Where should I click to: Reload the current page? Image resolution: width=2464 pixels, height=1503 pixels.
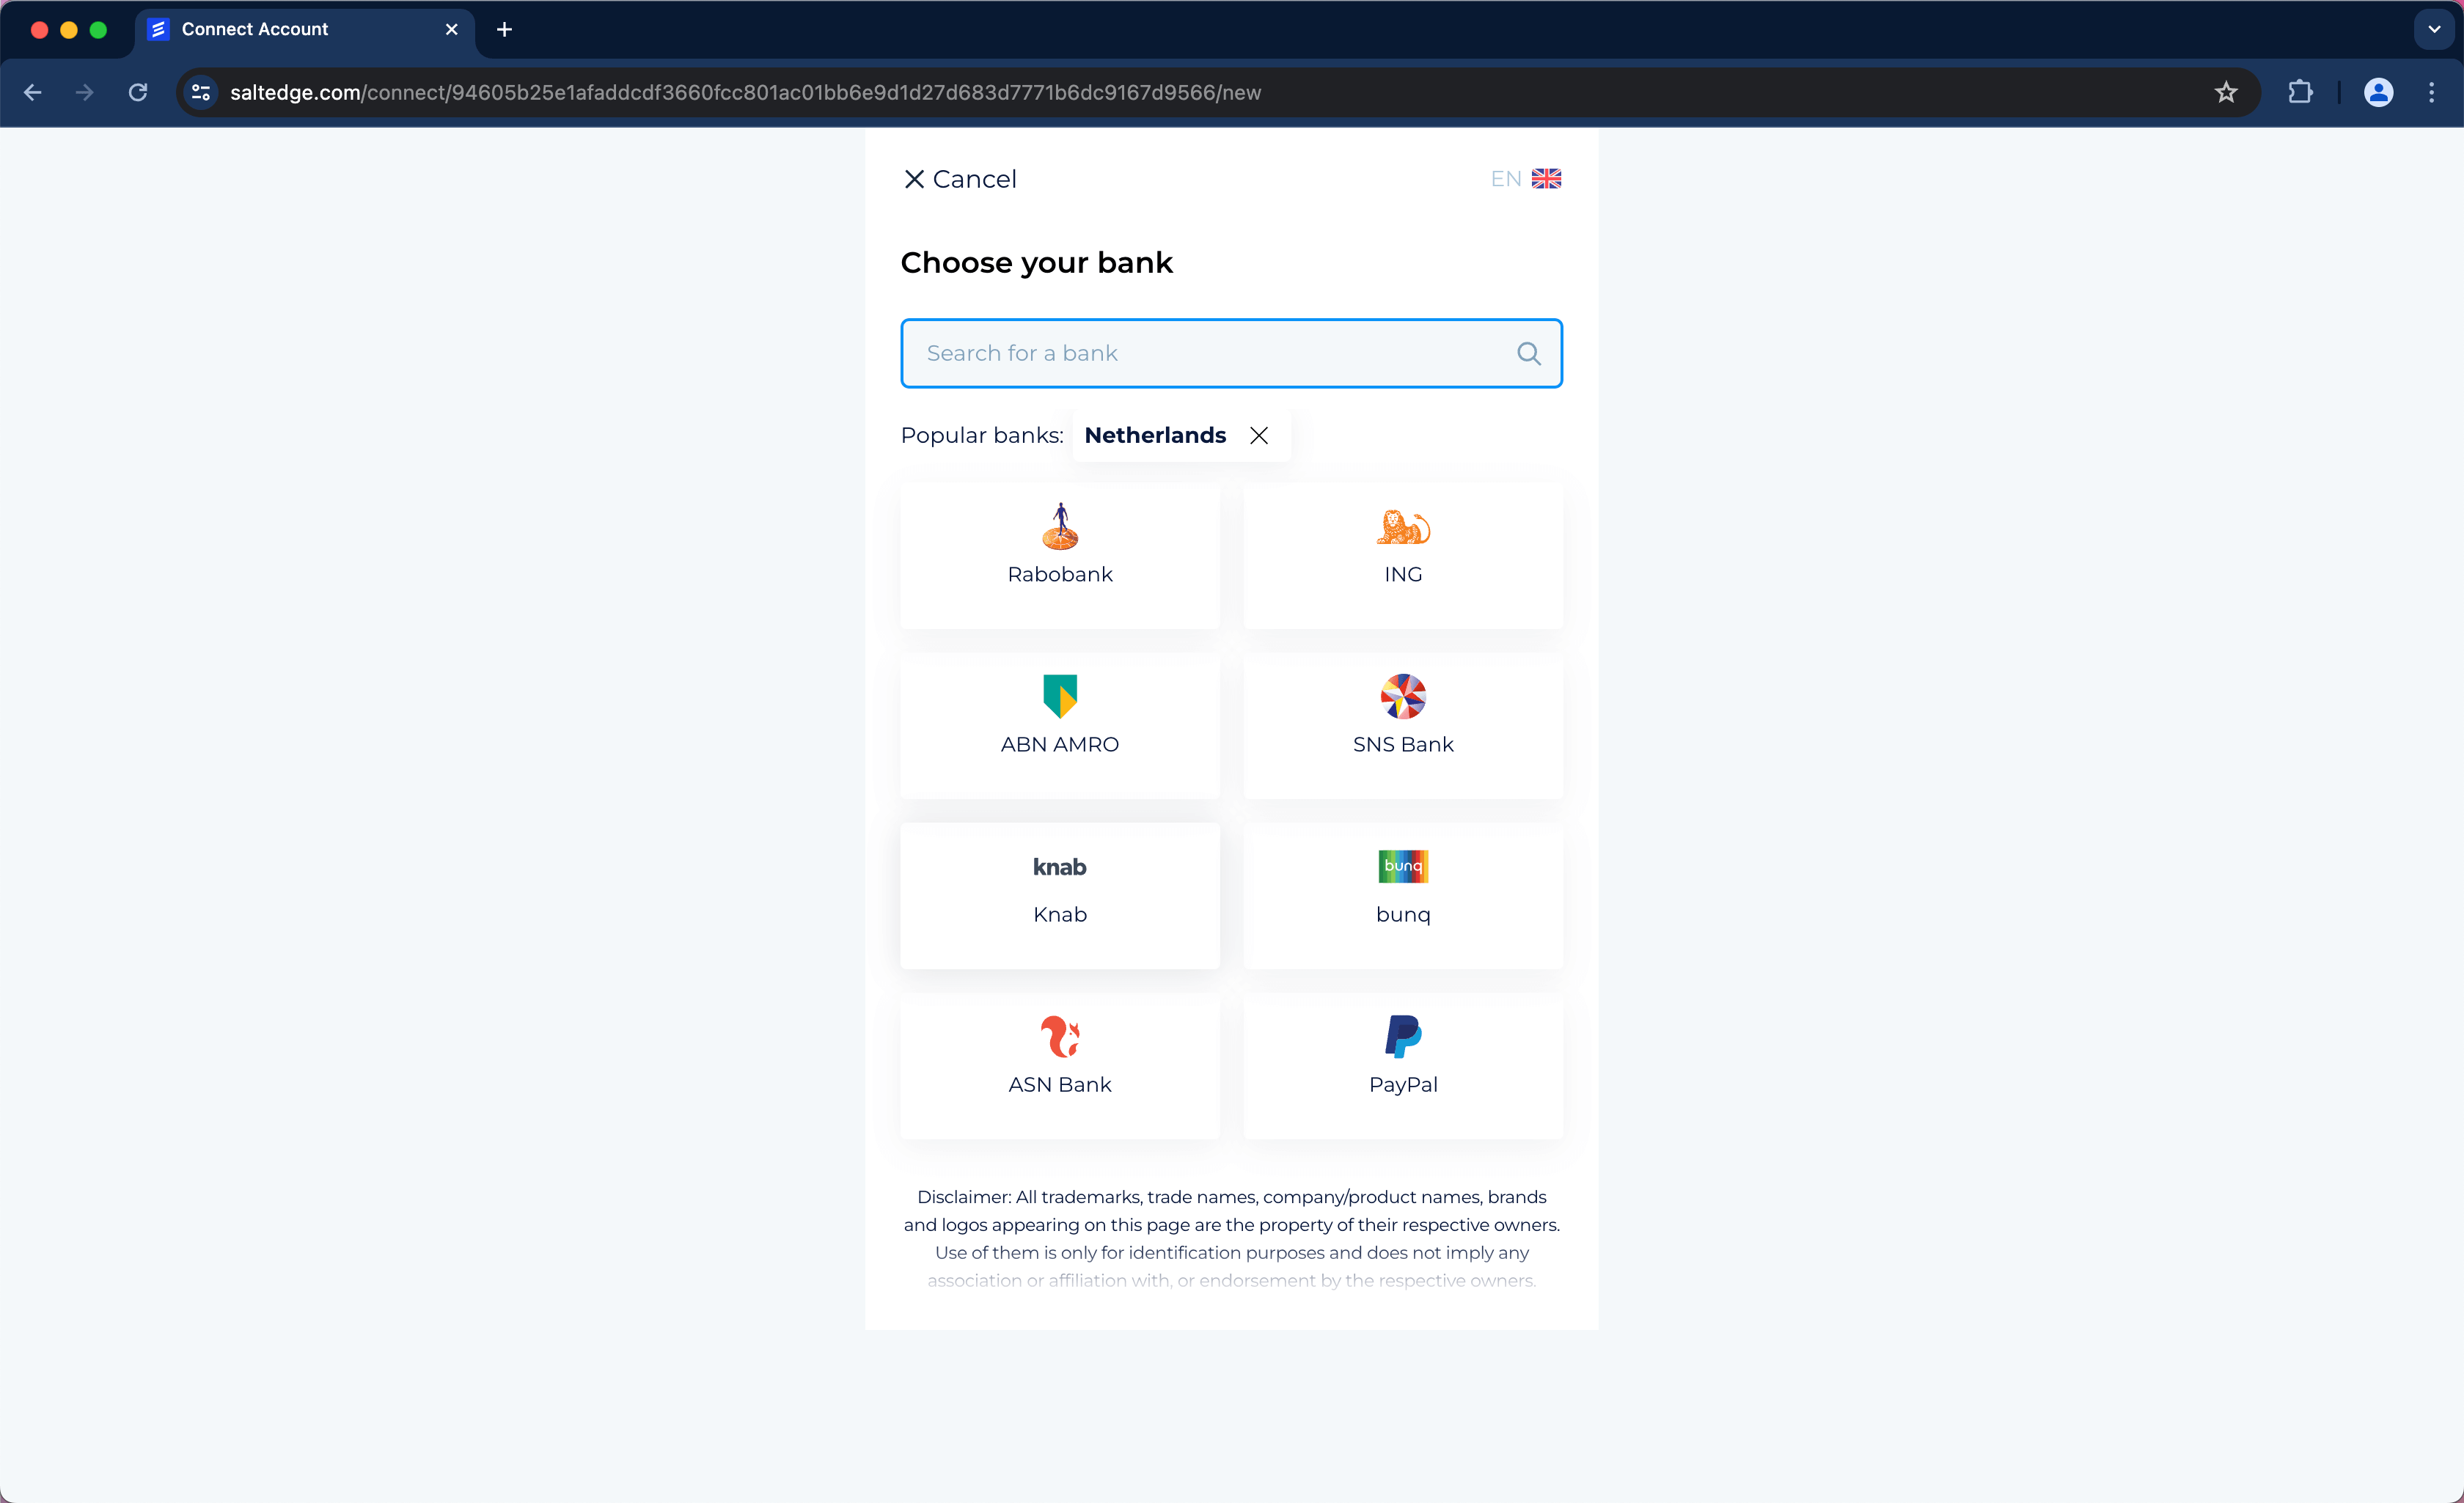coord(138,92)
